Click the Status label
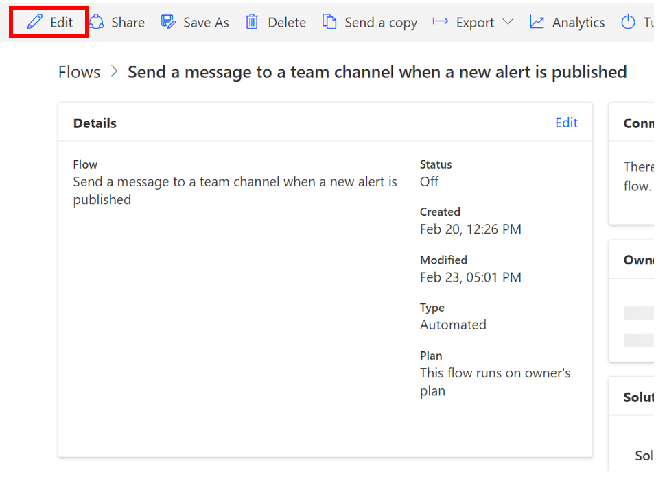Viewport: 667px width, 485px height. [436, 164]
